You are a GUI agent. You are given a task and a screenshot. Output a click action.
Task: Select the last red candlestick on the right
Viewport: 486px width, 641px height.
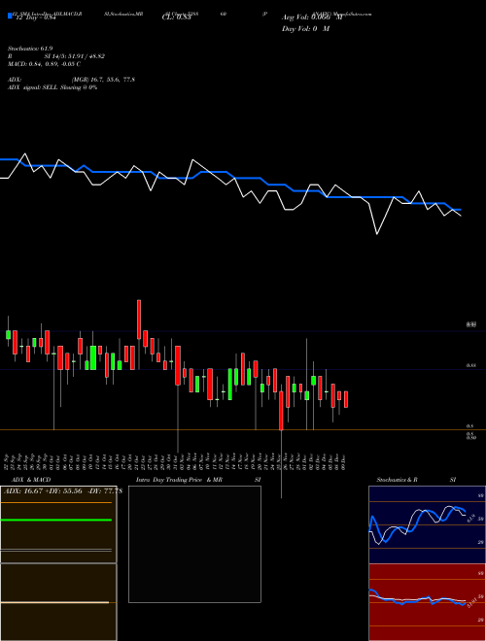346,399
